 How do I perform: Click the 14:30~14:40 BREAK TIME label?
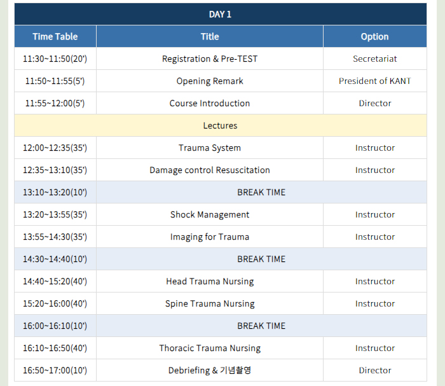coord(261,259)
